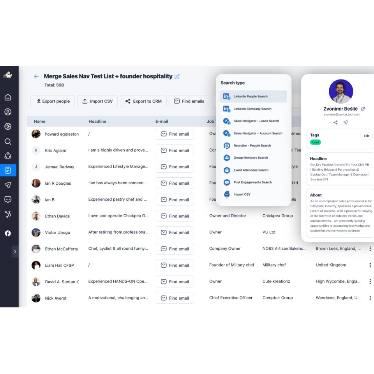This screenshot has height=374, width=374.
Task: Find email for Kris Agland
Action: (175, 150)
